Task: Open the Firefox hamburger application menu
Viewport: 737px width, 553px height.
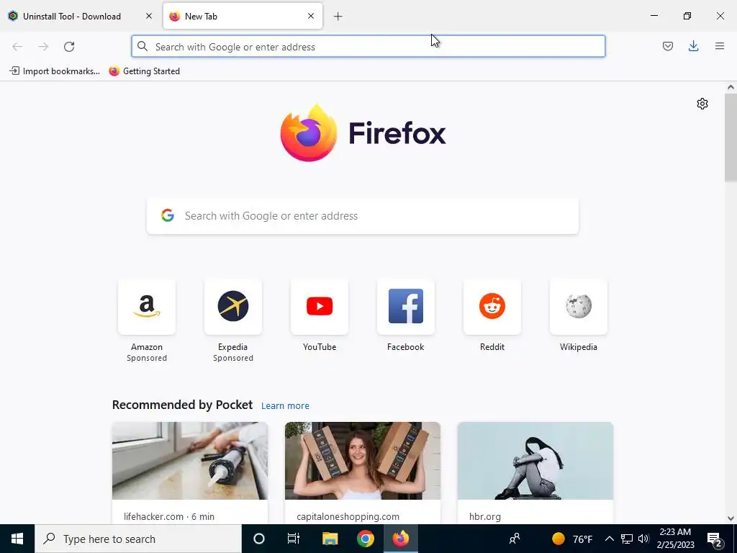Action: (x=719, y=46)
